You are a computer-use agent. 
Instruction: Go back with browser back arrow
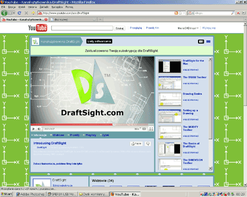[x=4, y=13]
